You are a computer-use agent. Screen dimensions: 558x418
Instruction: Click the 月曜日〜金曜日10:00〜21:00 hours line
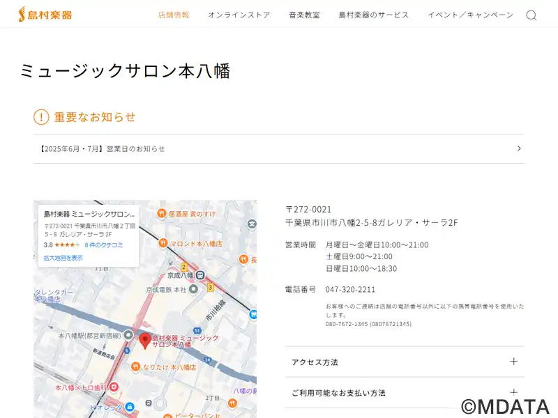click(377, 245)
